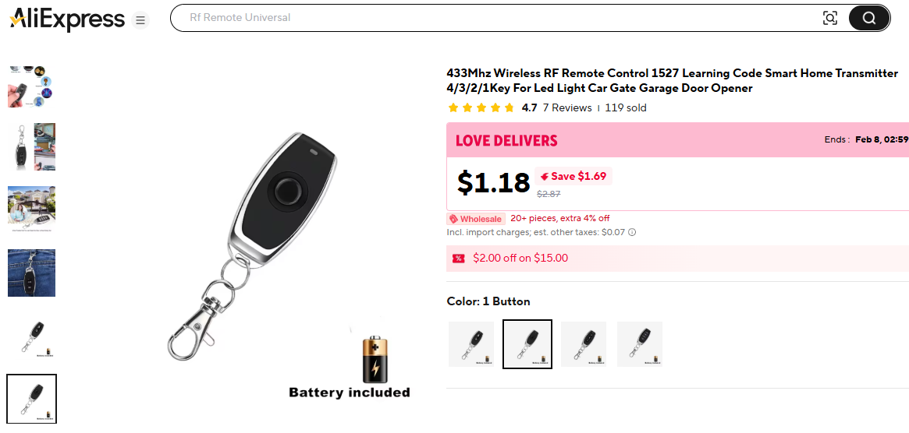Click the search magnifier button
The width and height of the screenshot is (909, 433).
point(868,18)
